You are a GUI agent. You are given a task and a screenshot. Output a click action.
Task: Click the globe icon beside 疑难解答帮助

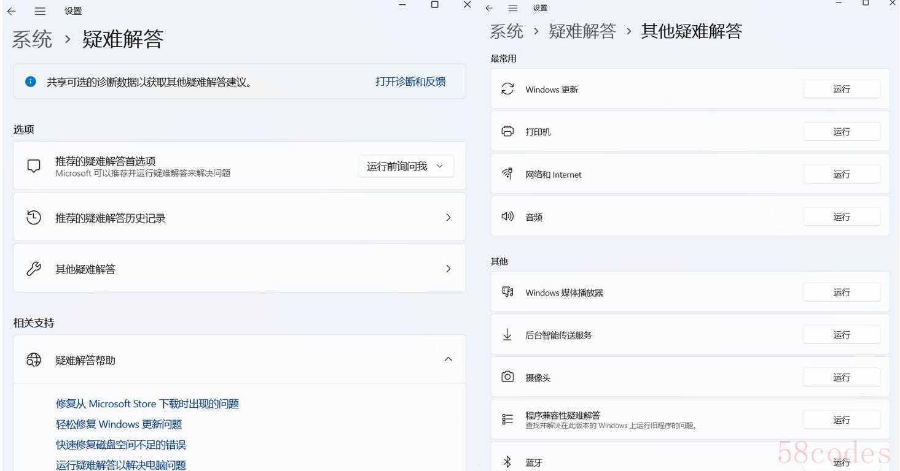pyautogui.click(x=34, y=360)
